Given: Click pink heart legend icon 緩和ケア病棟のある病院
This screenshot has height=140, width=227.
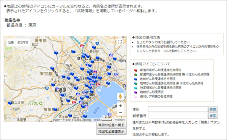Looking at the screenshot, I should point(136,97).
